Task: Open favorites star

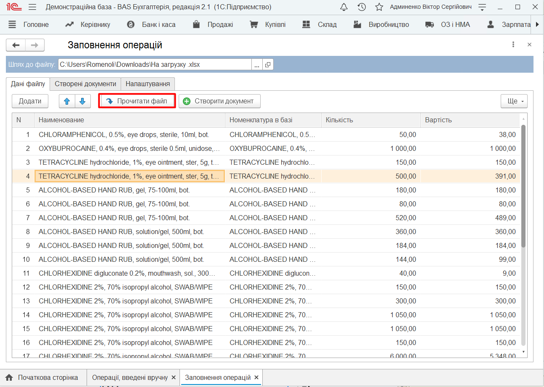Action: tap(379, 7)
